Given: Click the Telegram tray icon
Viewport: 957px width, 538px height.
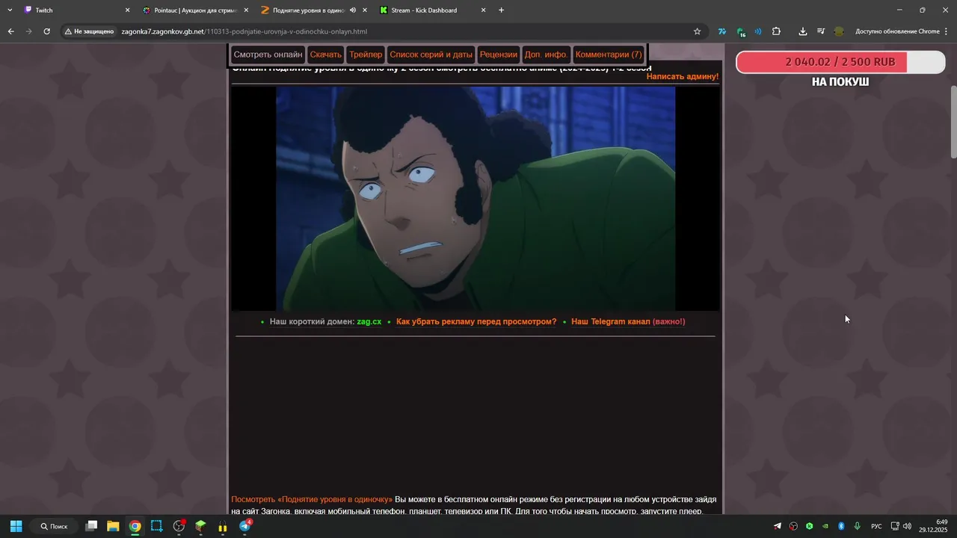Looking at the screenshot, I should (777, 526).
